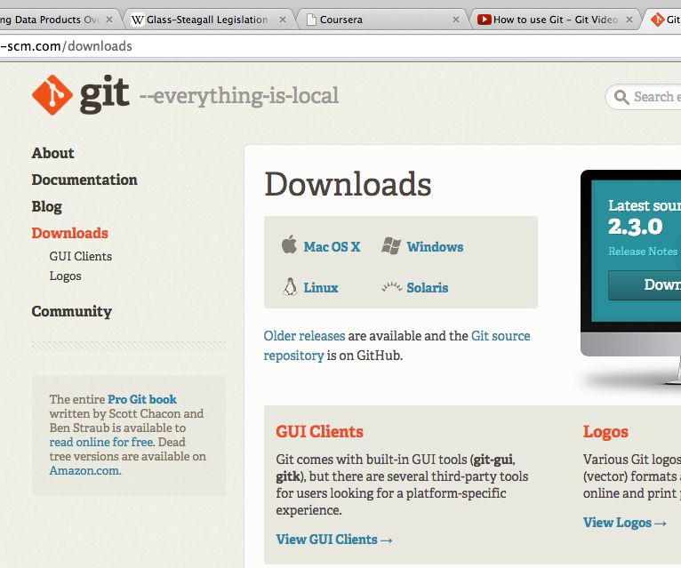Click the Wikipedia favicon on Glass-Steagall tab
The width and height of the screenshot is (681, 568).
[137, 20]
